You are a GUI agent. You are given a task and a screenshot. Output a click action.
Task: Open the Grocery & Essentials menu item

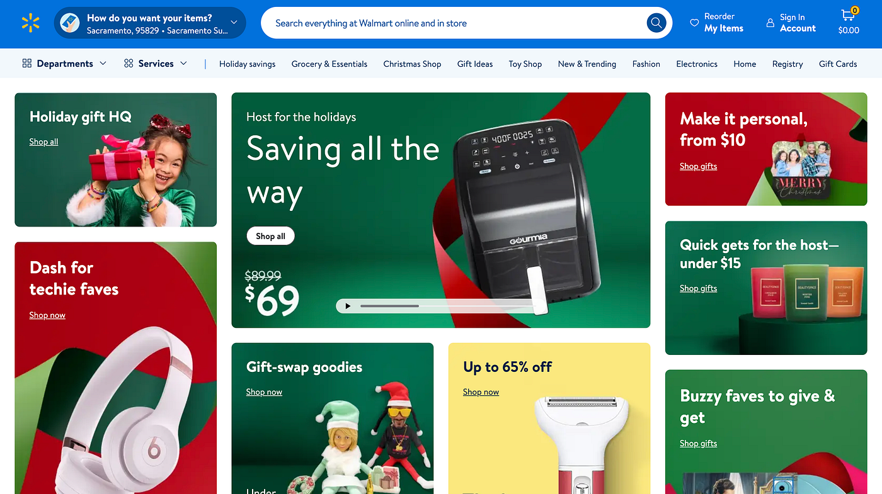coord(329,64)
